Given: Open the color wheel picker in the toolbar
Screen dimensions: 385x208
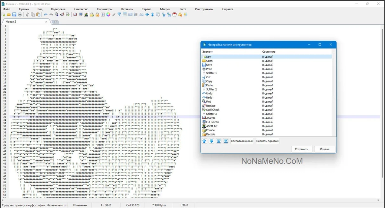Looking at the screenshot, I should pos(108,14).
